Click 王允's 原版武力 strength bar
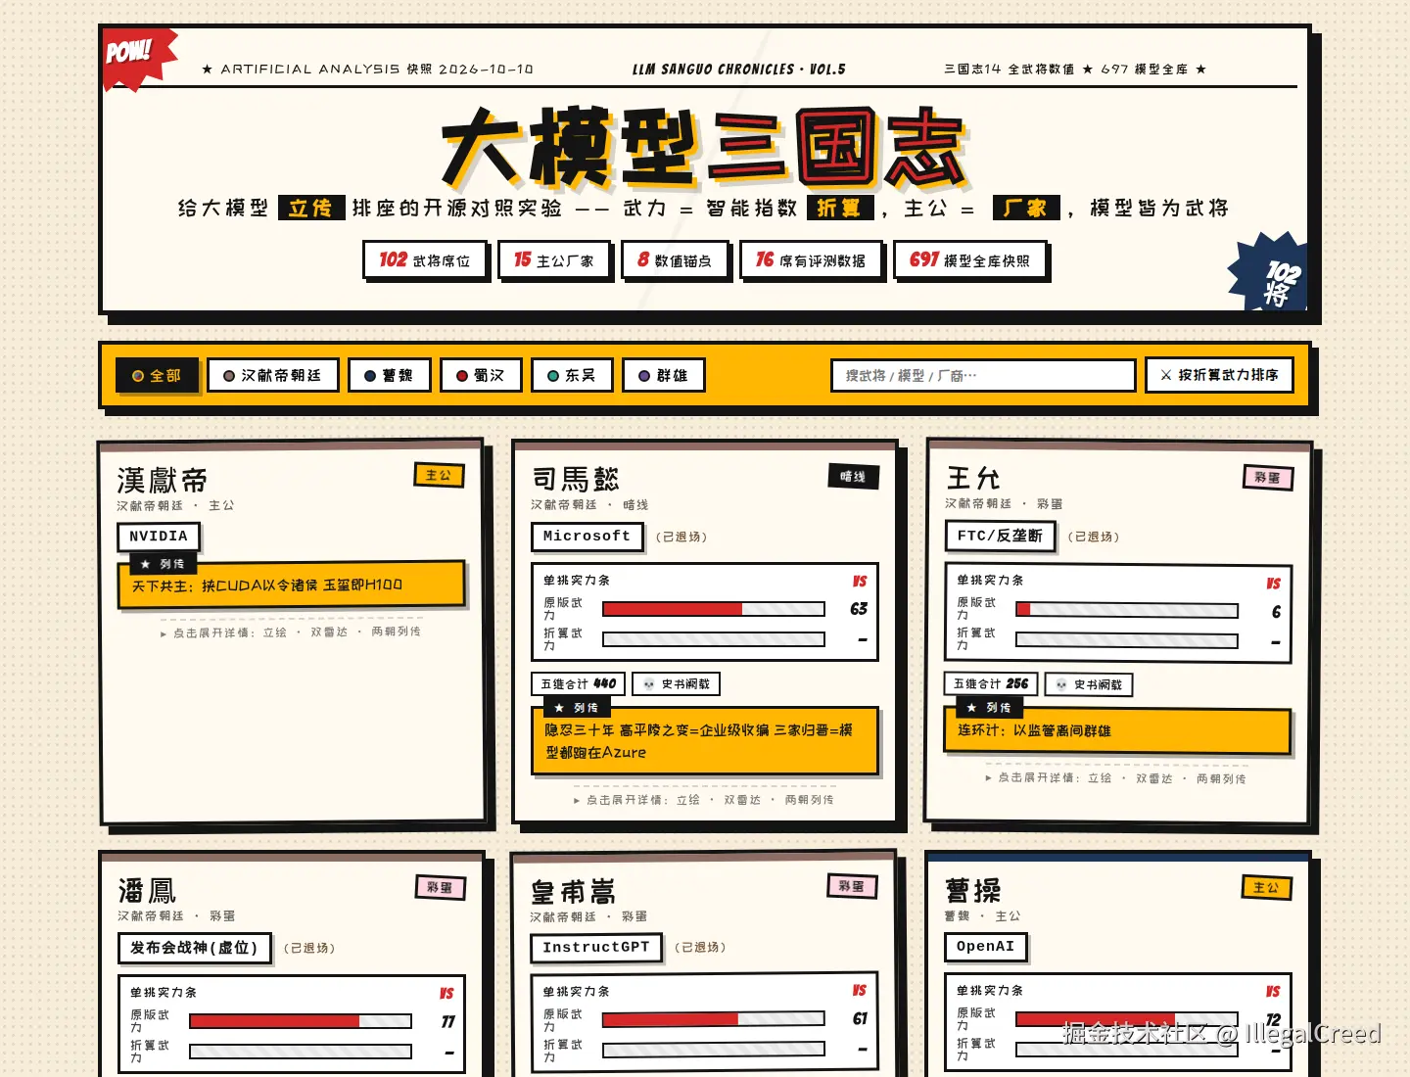The height and width of the screenshot is (1077, 1410). 1127,610
